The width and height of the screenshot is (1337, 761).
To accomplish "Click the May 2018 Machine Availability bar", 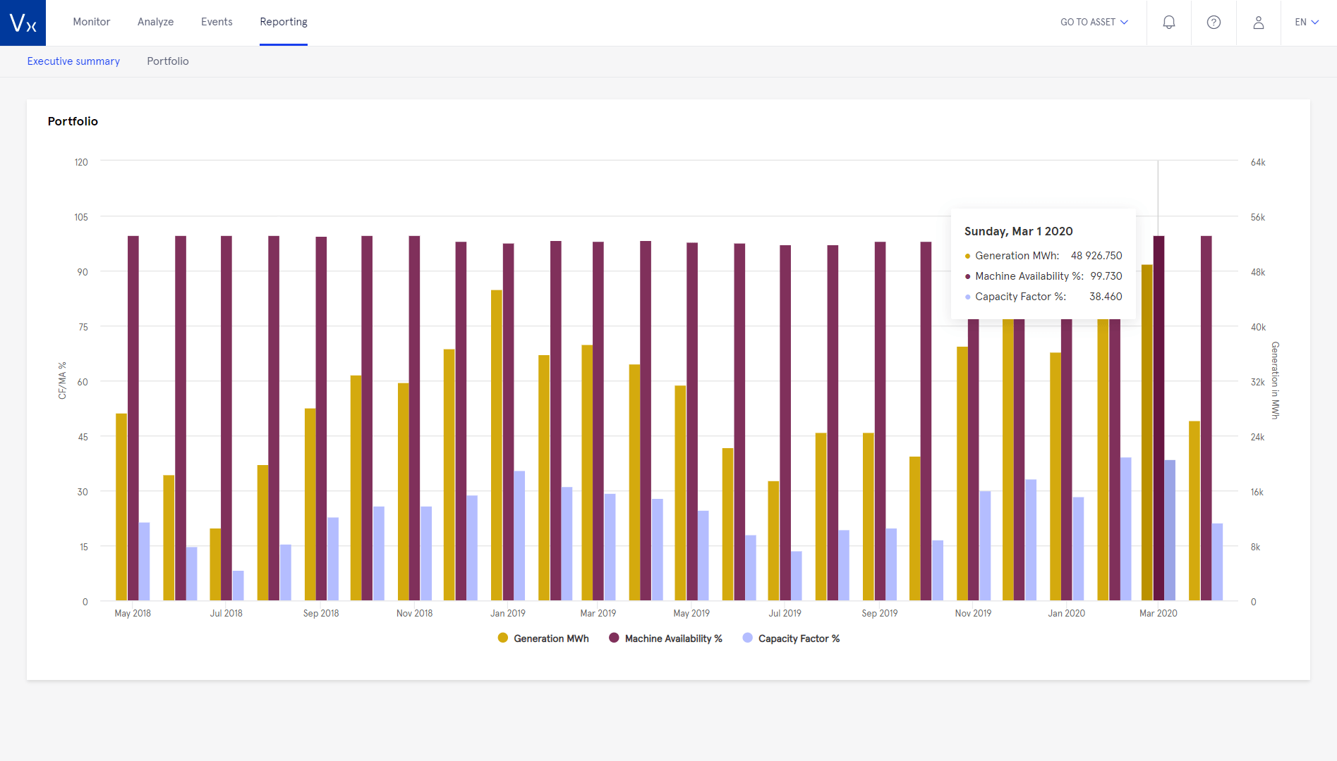I will (133, 418).
